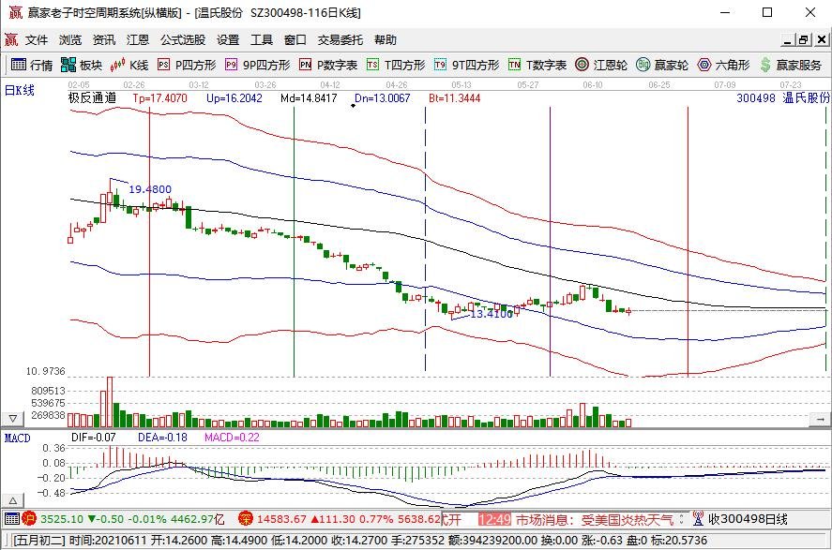Collapse the volume panel with down triangle
This screenshot has width=832, height=550.
coord(13,419)
